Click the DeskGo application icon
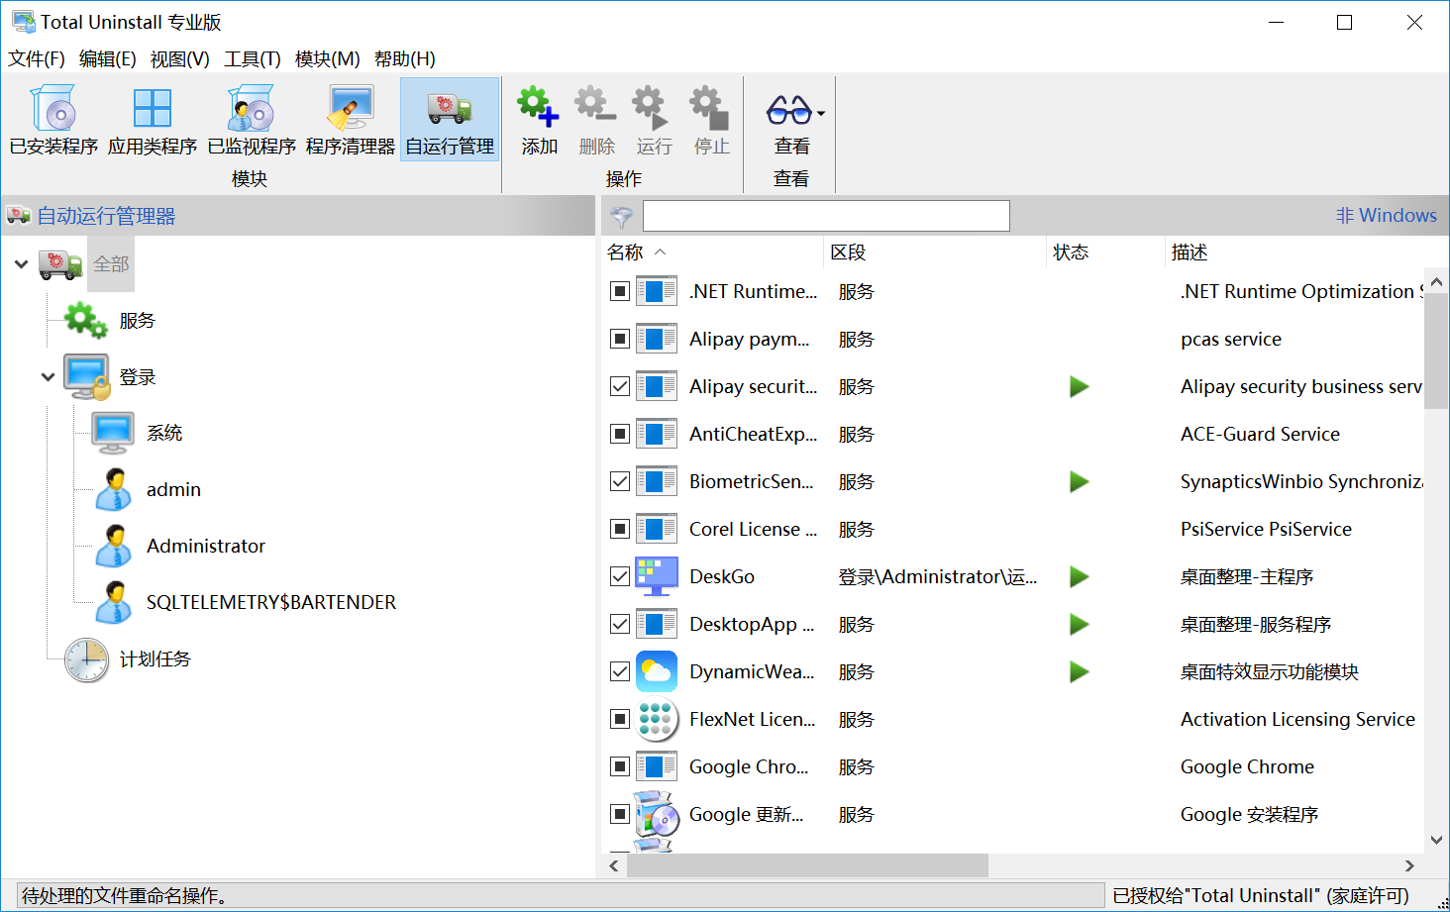This screenshot has height=912, width=1450. click(656, 576)
